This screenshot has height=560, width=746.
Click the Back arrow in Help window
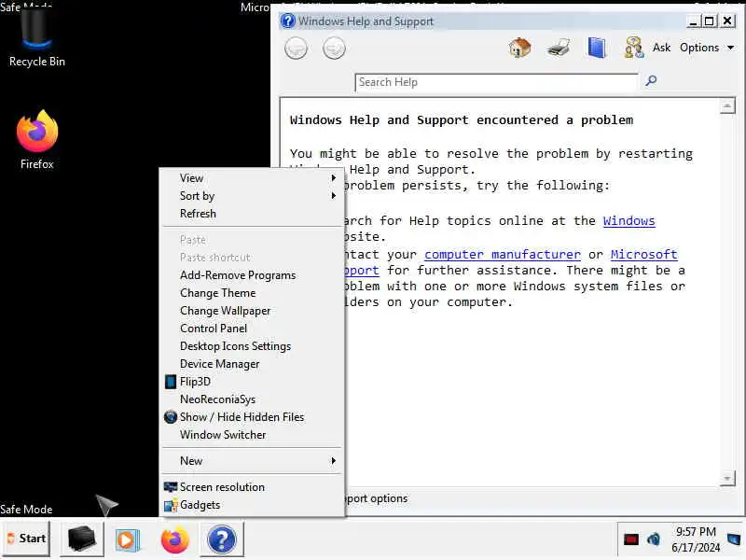click(296, 49)
